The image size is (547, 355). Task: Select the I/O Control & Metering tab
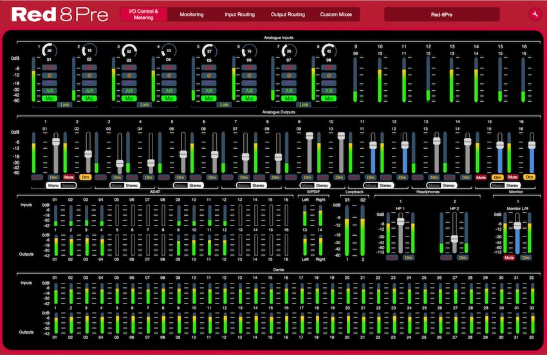click(x=144, y=14)
